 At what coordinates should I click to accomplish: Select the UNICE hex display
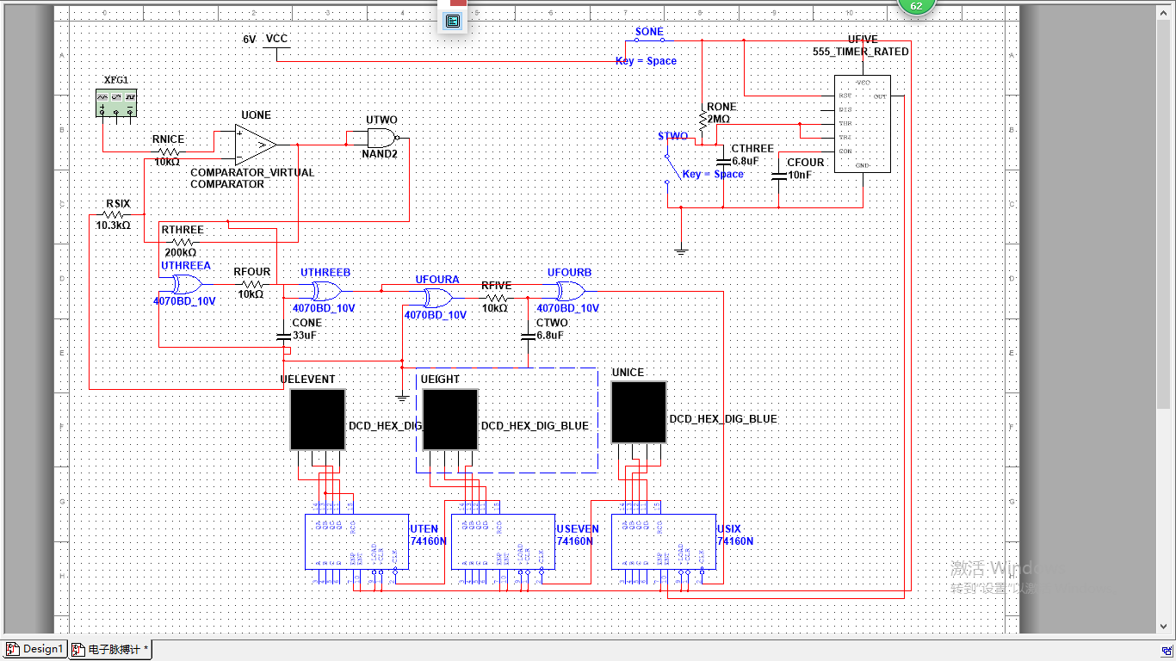point(639,412)
